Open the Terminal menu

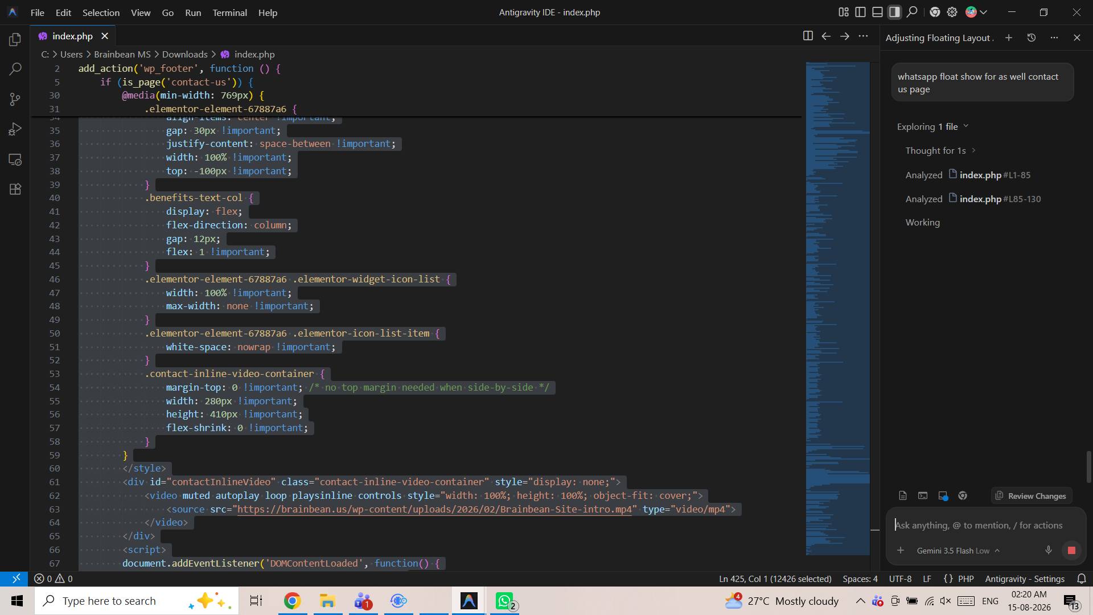point(229,12)
